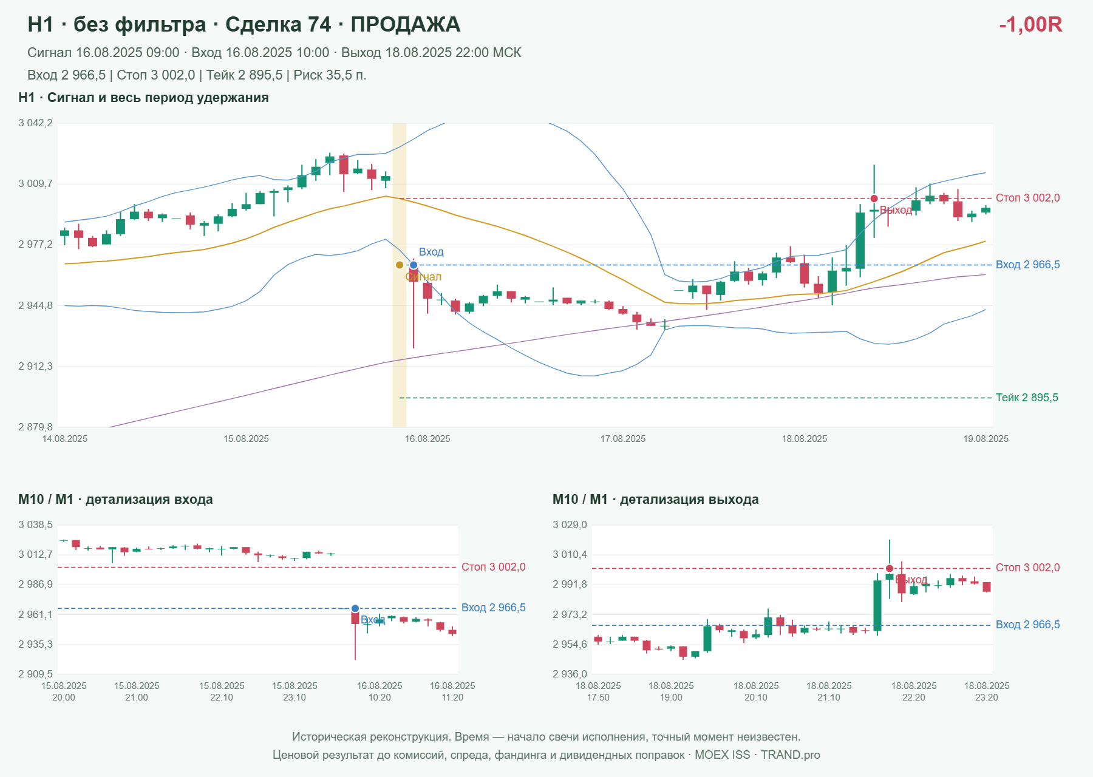The image size is (1093, 777).
Task: Click the '3 042,2' price axis label
Action: click(x=35, y=123)
